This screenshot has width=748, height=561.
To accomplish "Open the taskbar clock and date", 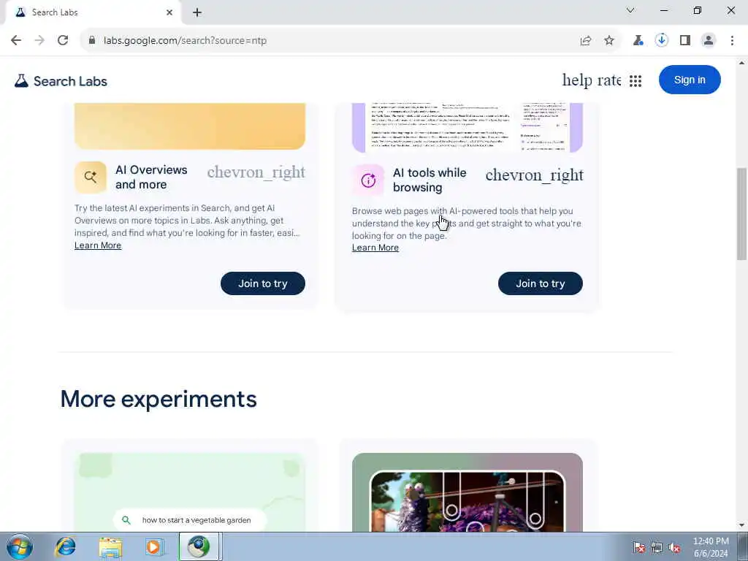I will tap(711, 547).
